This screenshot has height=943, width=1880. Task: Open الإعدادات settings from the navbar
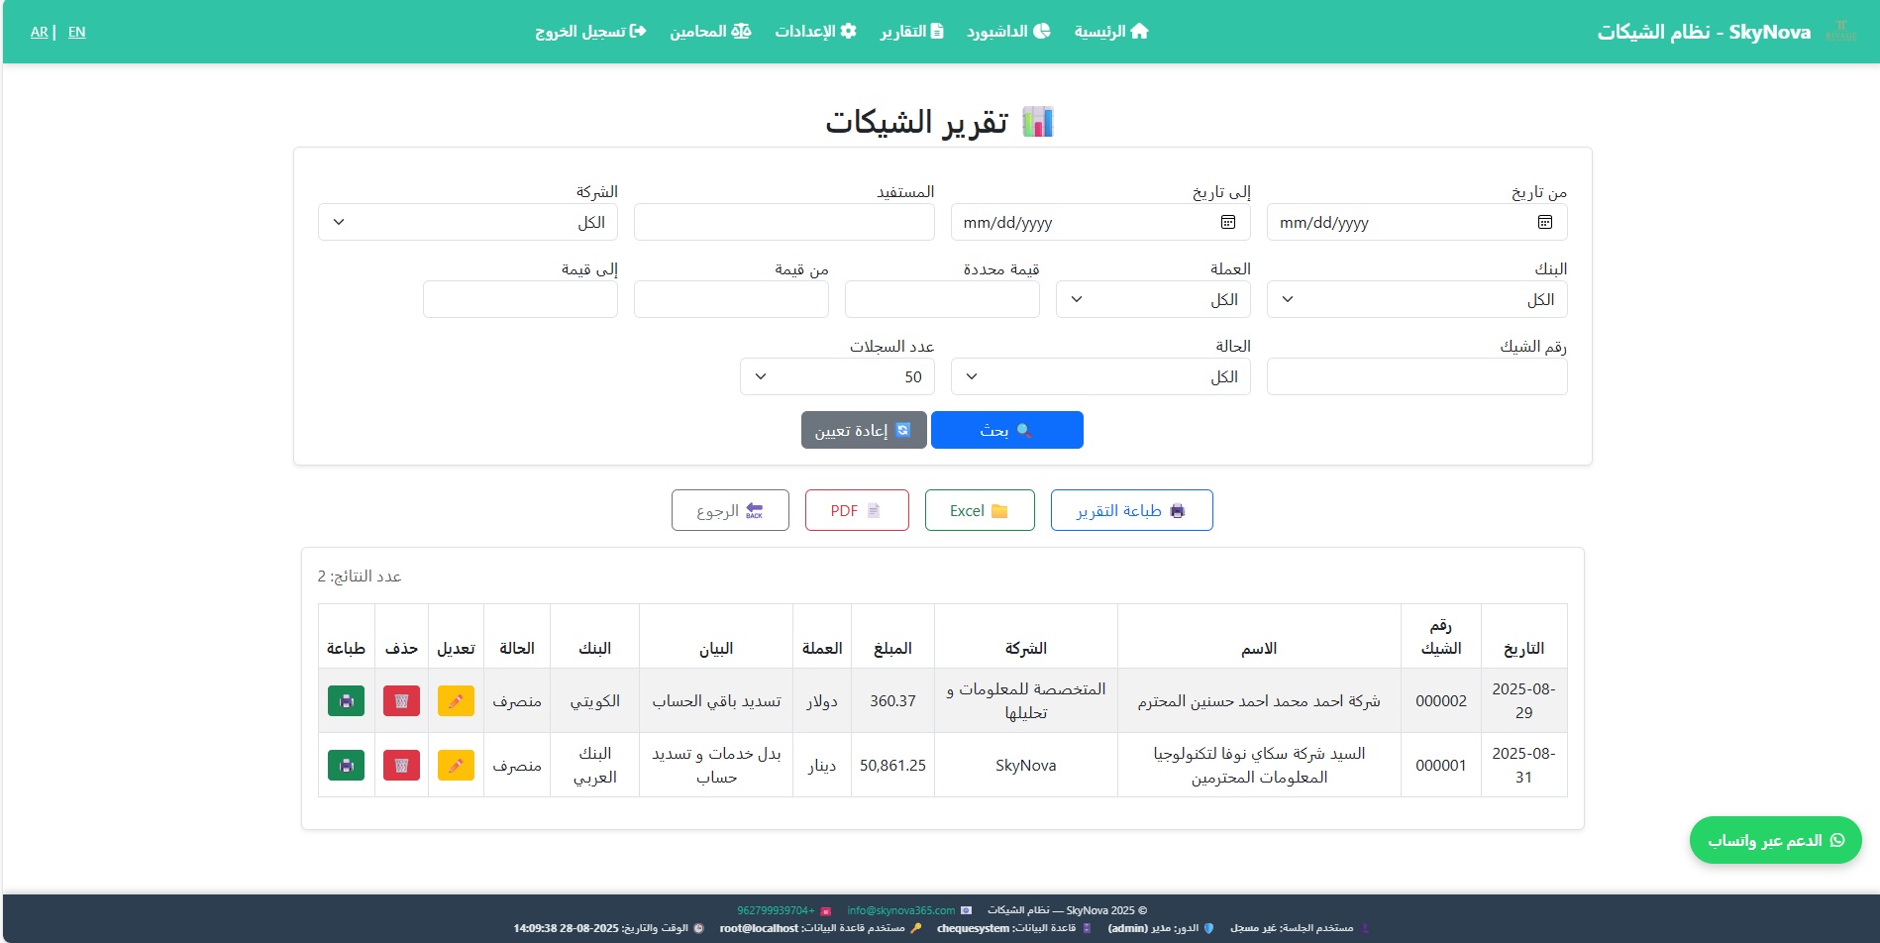click(815, 32)
